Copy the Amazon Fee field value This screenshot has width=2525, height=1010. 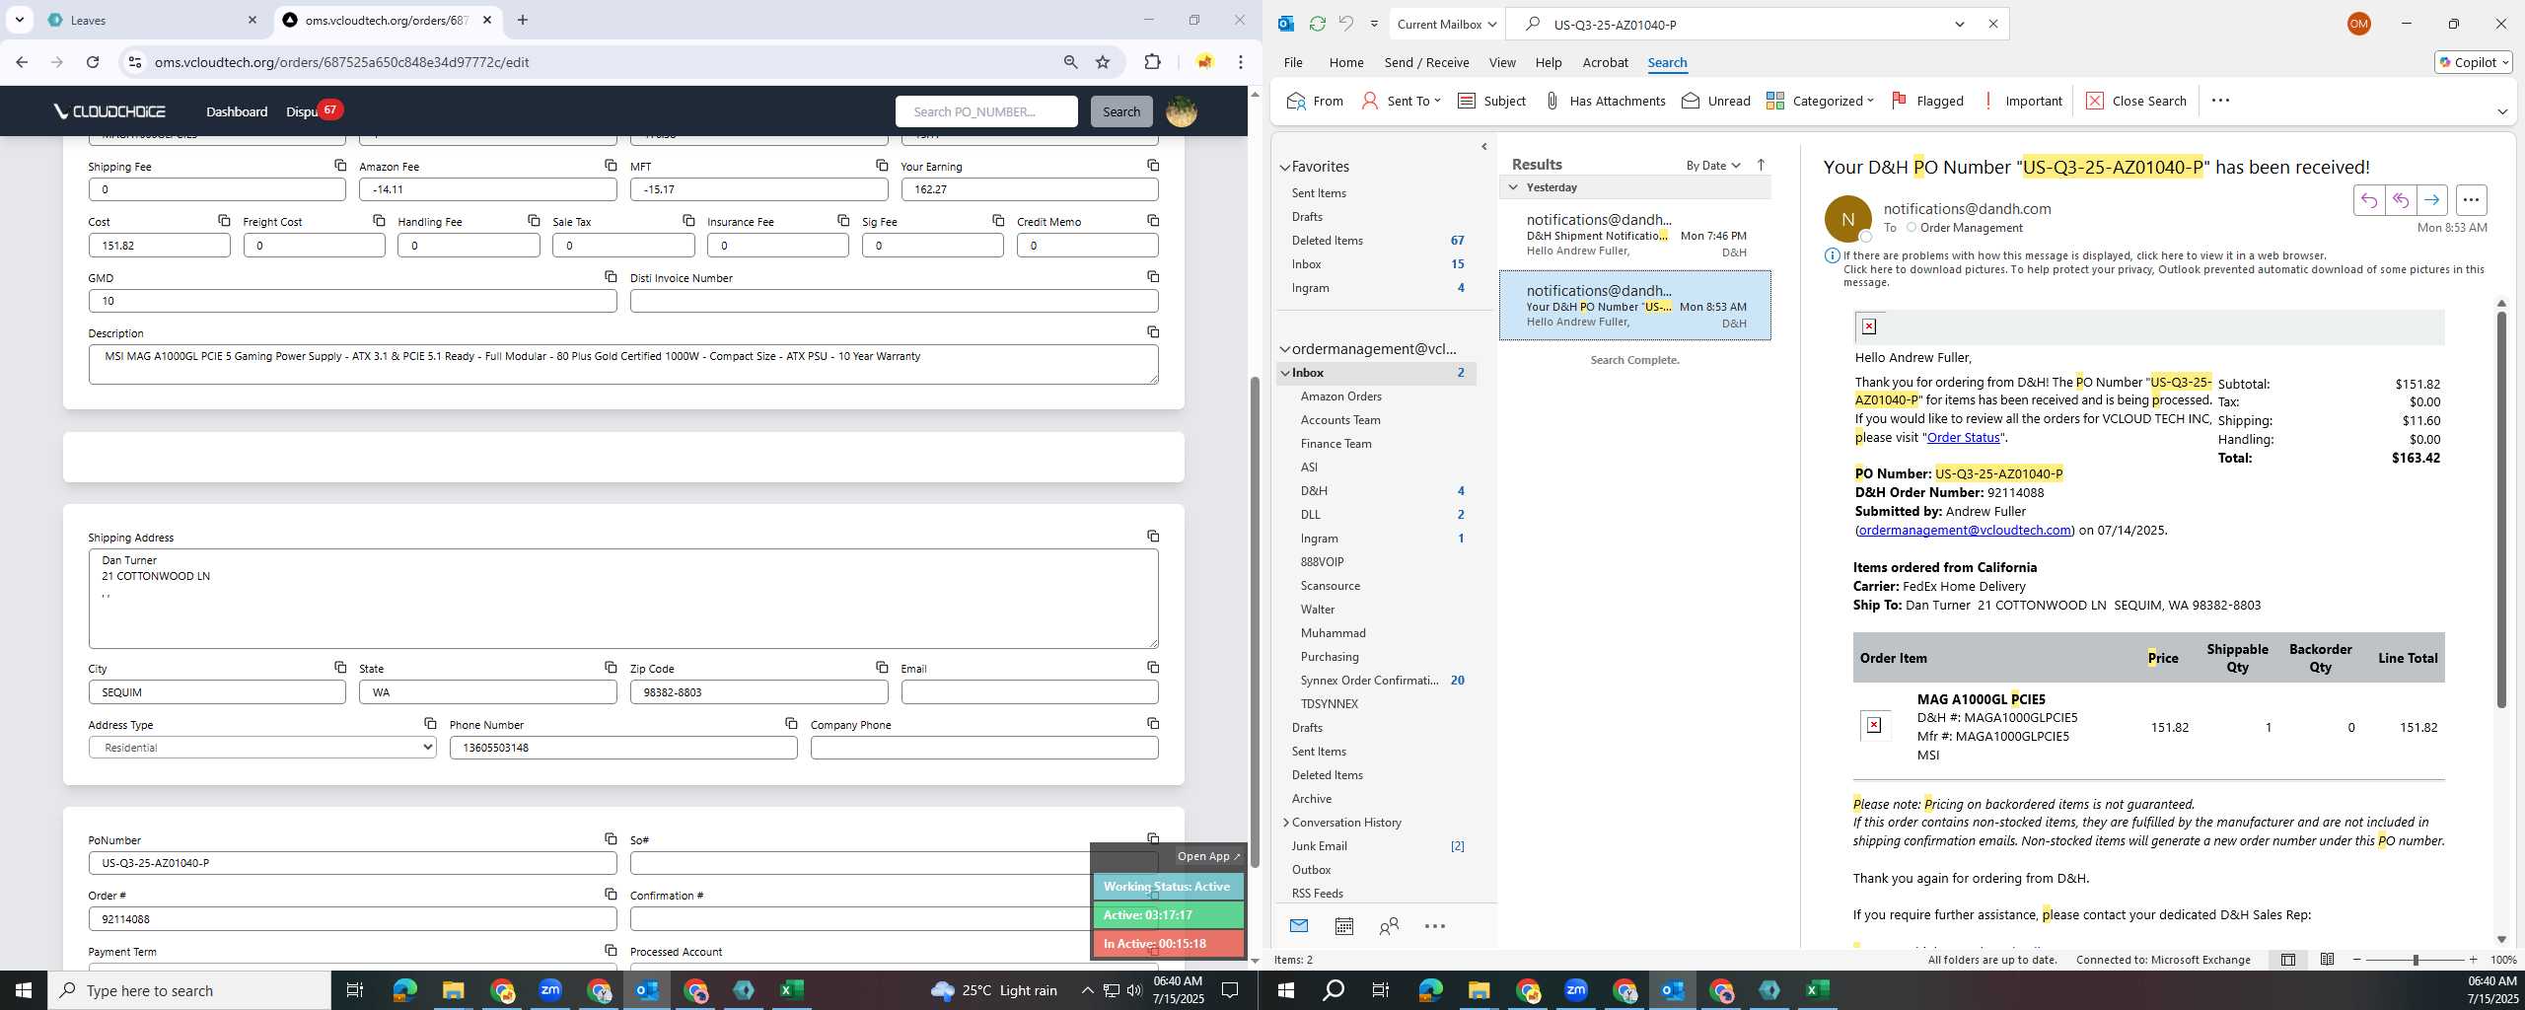tap(611, 166)
